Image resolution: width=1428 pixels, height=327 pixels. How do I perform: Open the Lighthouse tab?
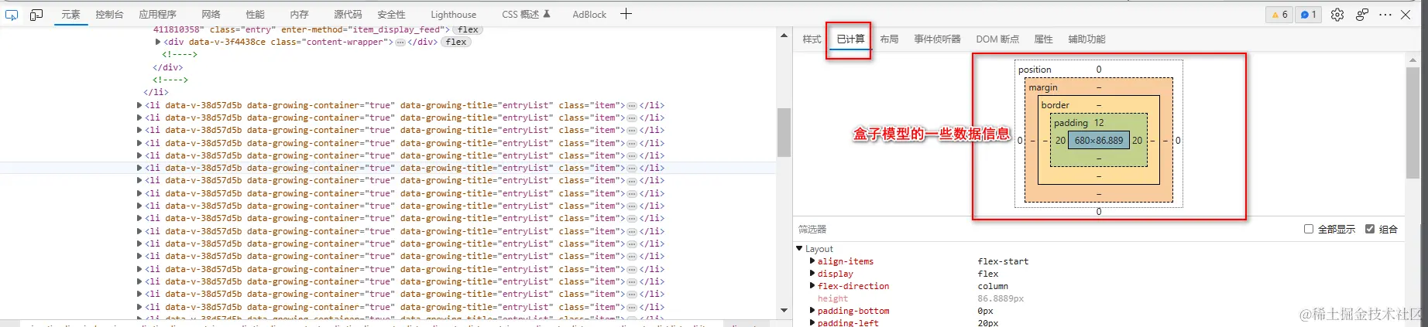click(453, 14)
